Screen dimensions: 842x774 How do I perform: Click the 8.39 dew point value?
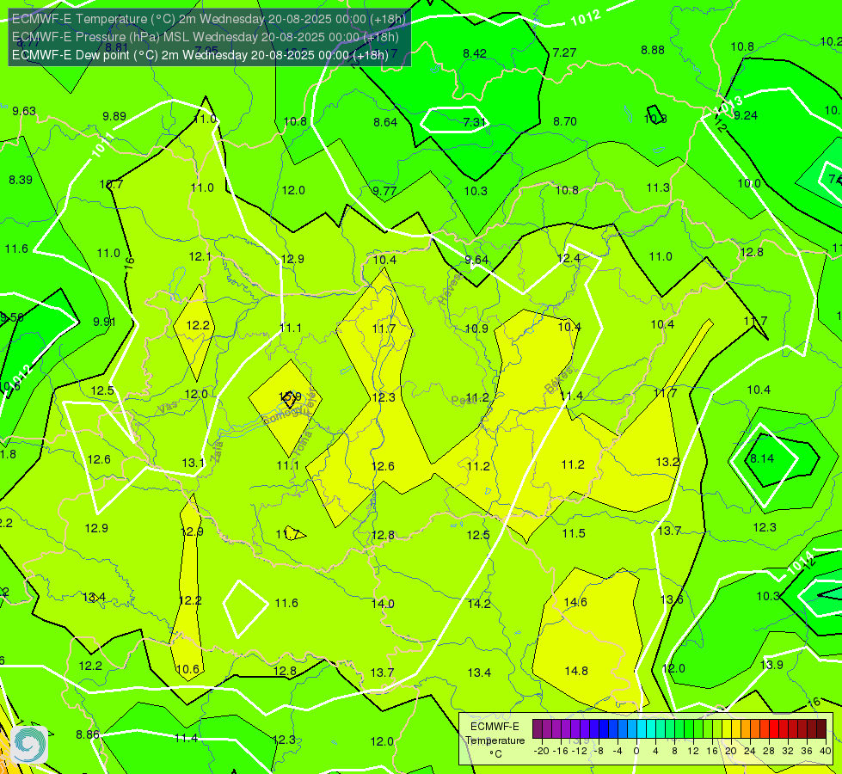click(x=21, y=180)
